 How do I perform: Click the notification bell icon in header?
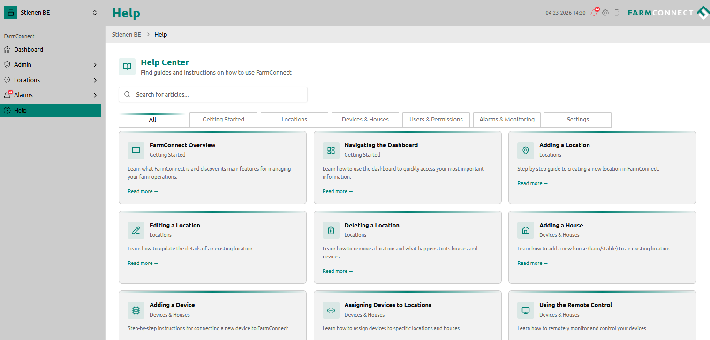(x=594, y=13)
